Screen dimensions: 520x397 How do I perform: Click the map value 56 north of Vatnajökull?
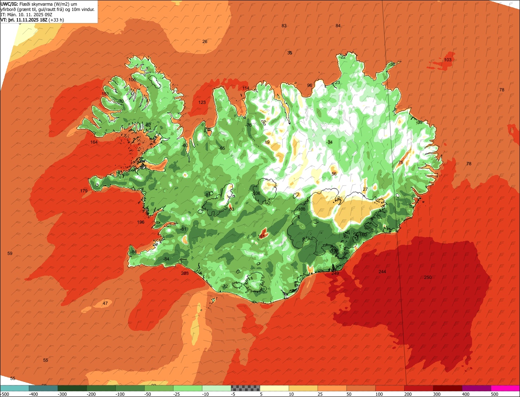click(x=334, y=174)
